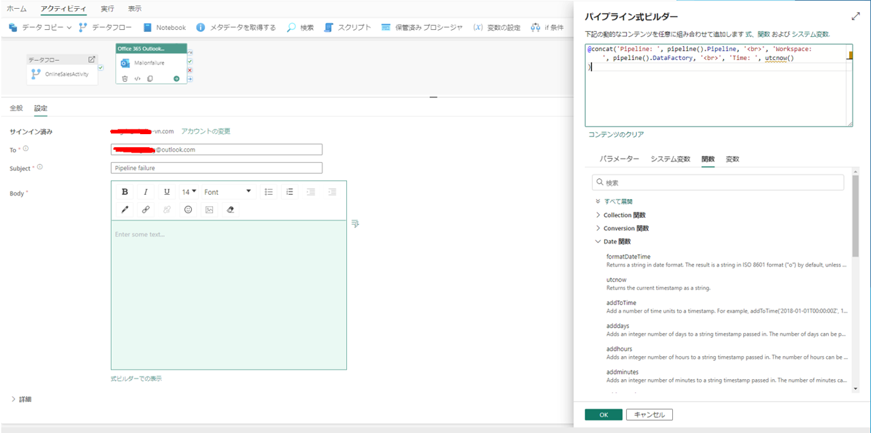Switch to the 全般 tab
Screen dimensions: 871x433
(16, 108)
